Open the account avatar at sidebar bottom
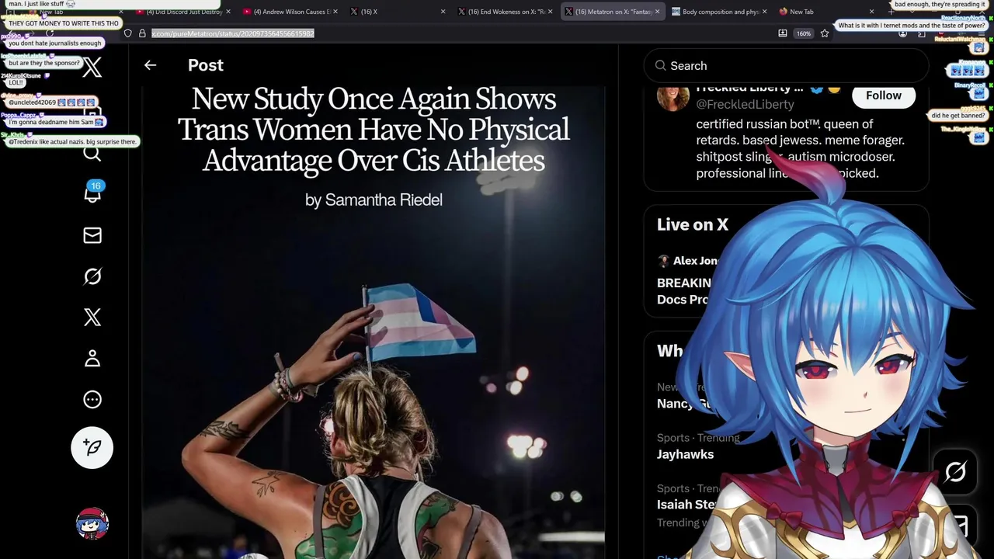The image size is (994, 559). click(x=92, y=524)
